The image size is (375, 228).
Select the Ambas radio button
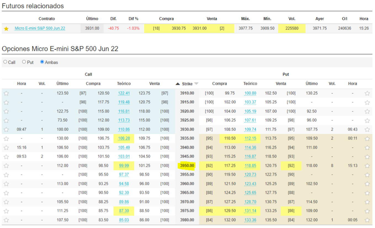click(x=42, y=62)
